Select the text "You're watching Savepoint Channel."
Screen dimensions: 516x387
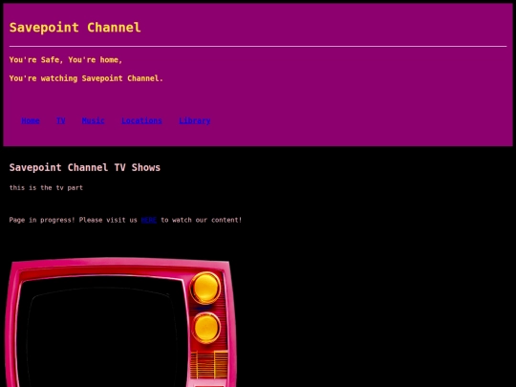[86, 78]
